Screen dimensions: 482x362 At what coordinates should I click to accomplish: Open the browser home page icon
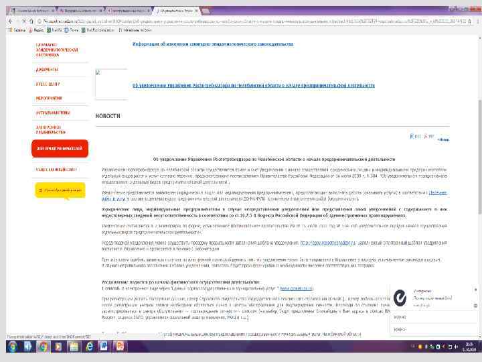click(31, 21)
